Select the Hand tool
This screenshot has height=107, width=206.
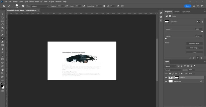tap(2, 70)
